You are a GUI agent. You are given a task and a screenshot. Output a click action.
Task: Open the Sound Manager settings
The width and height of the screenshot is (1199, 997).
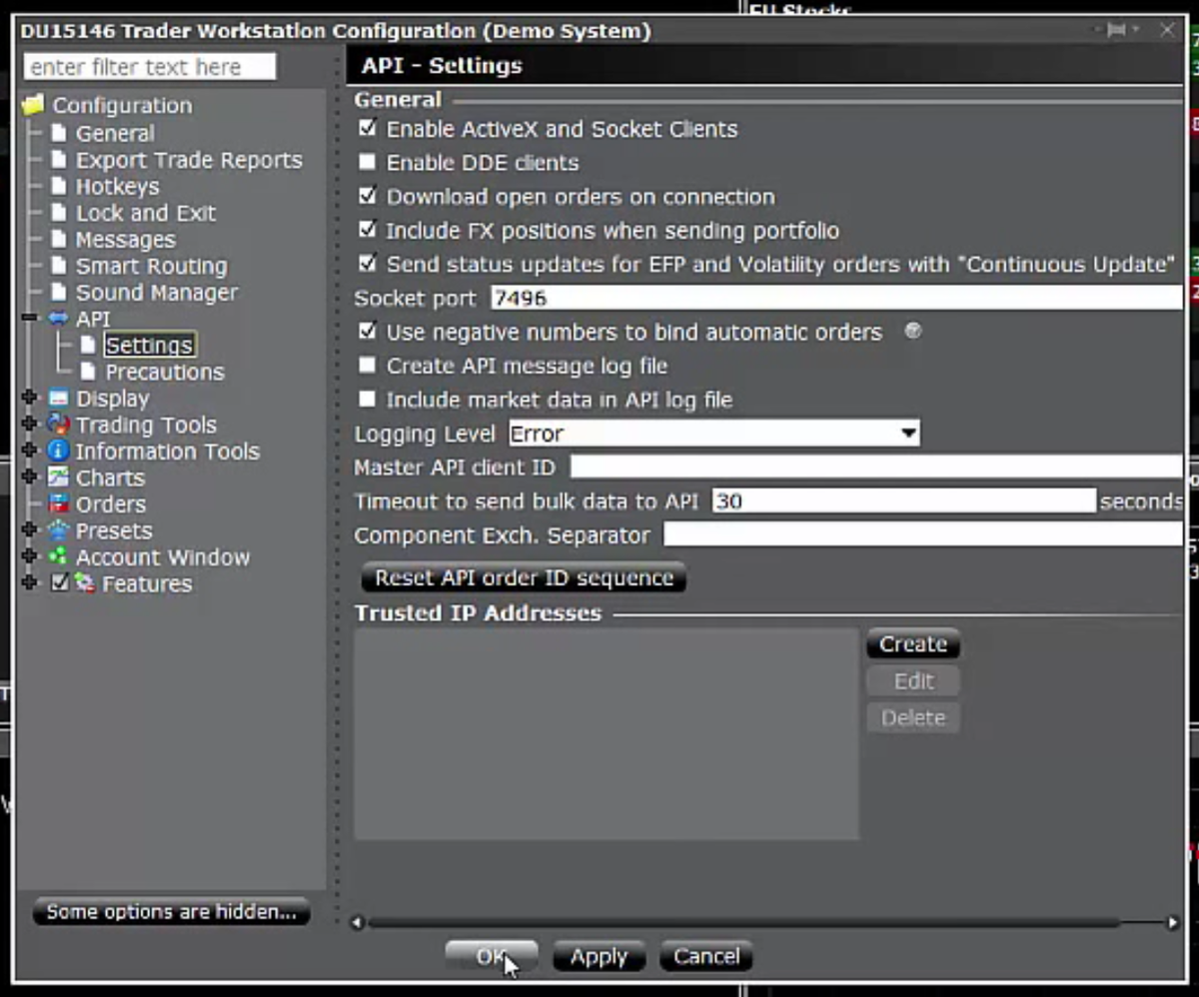[157, 293]
